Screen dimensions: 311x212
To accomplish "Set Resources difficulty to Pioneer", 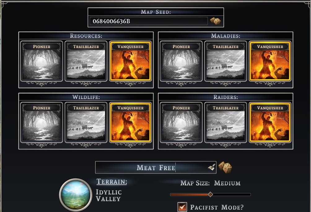I will click(x=42, y=61).
